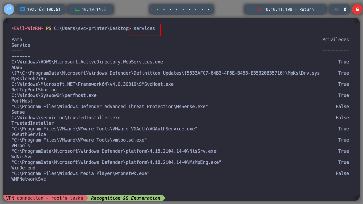
Task: Select the perfhost.exe path line
Action: tap(54, 95)
